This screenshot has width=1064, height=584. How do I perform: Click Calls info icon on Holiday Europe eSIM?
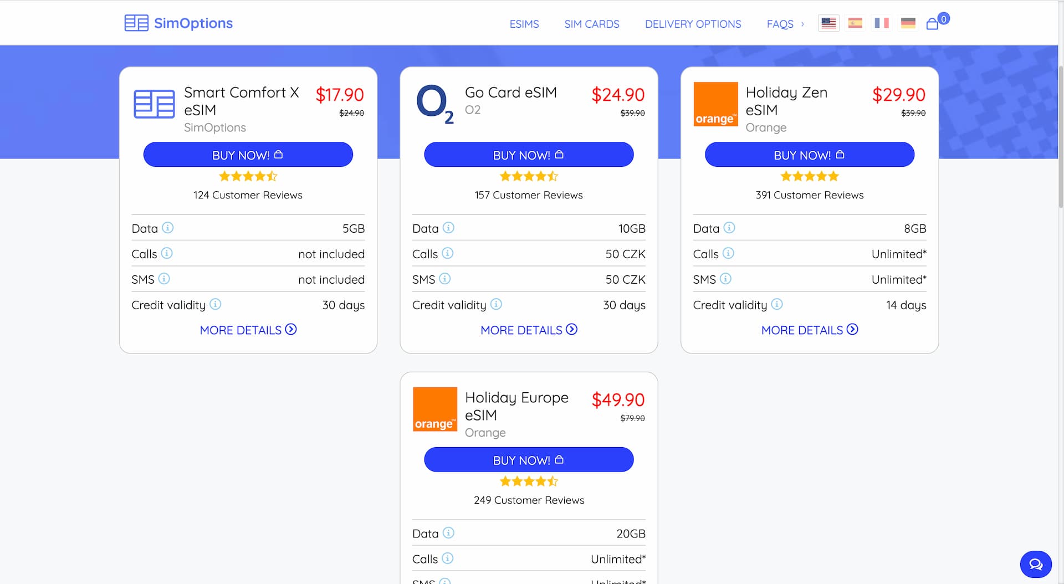[x=448, y=559]
